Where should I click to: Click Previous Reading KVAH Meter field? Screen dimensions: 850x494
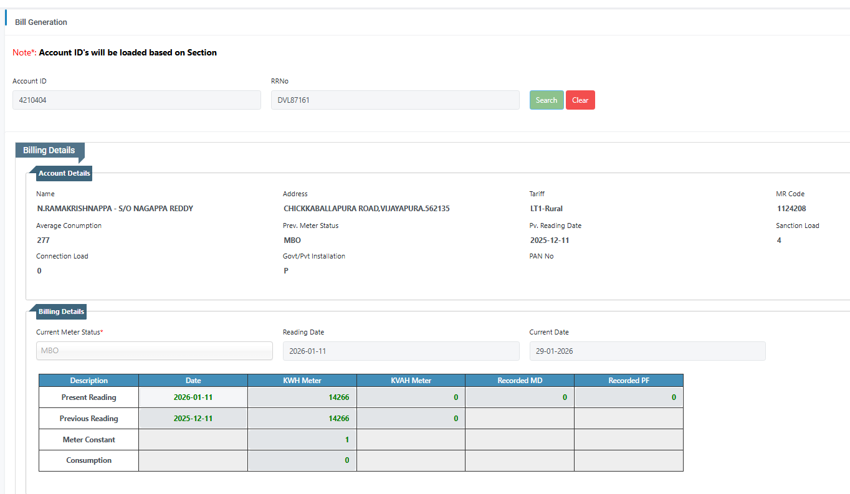pyautogui.click(x=411, y=419)
